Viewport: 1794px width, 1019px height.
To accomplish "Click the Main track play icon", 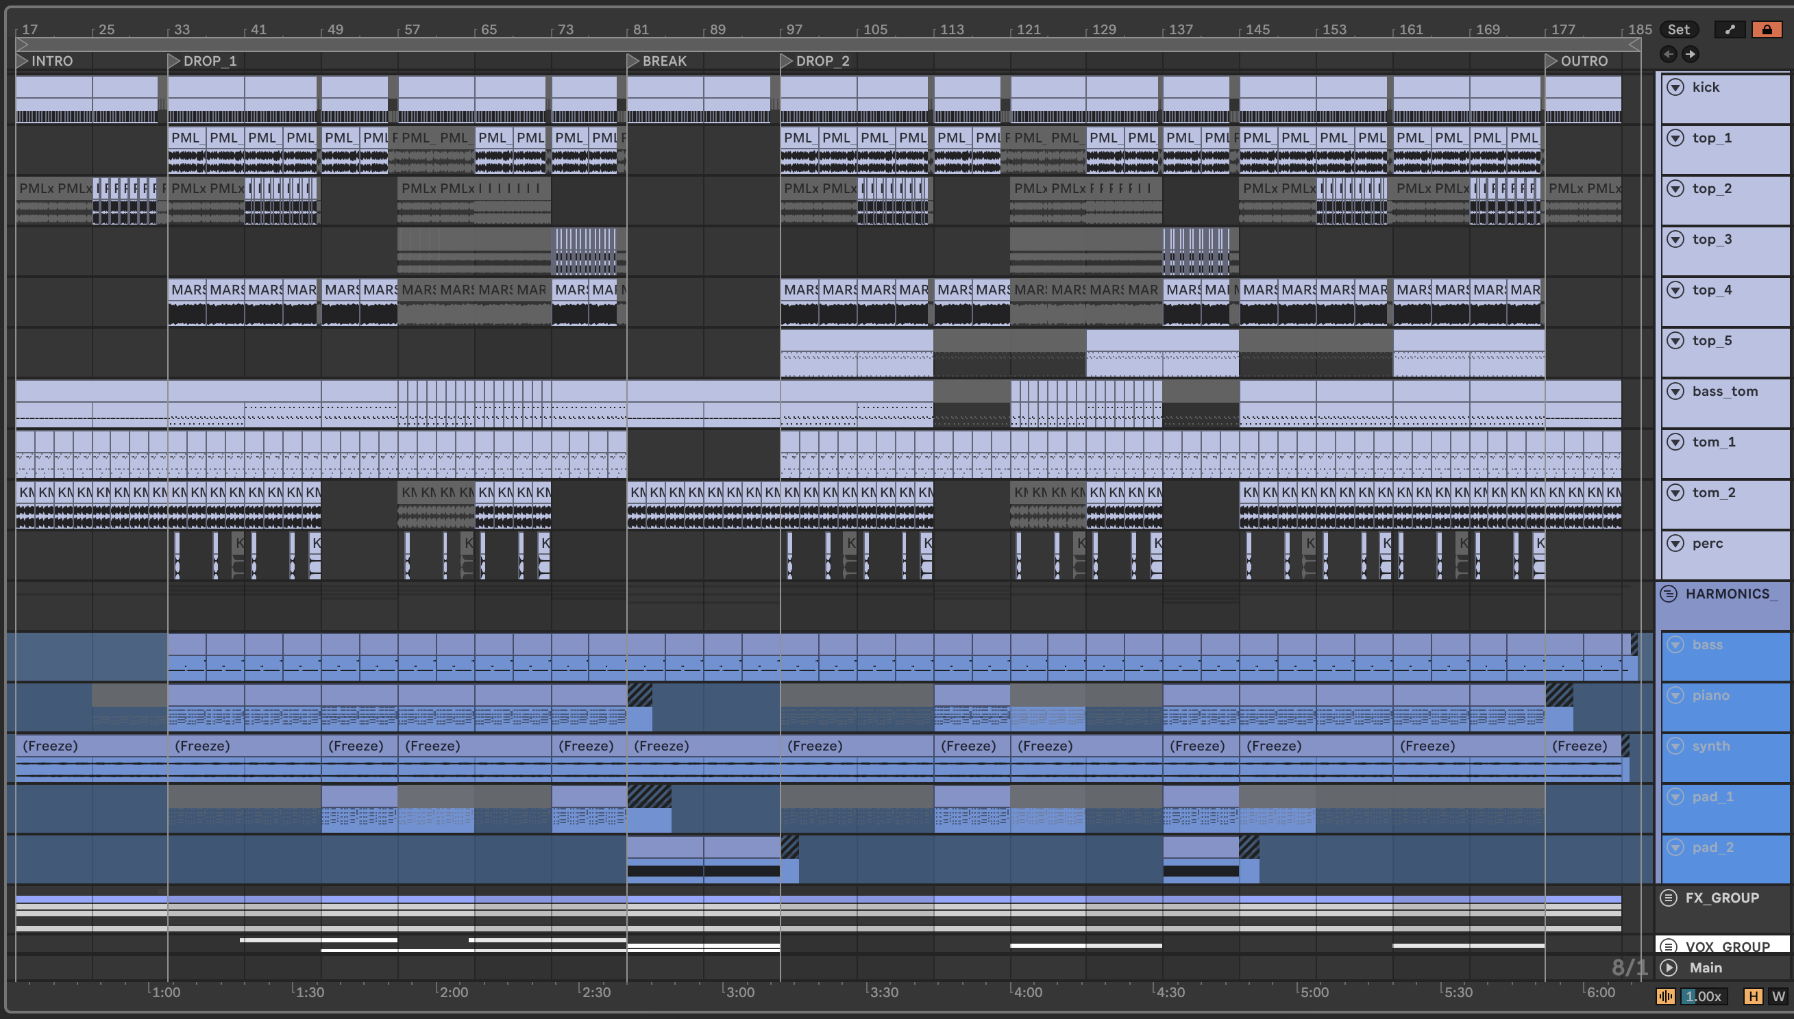I will click(x=1669, y=968).
